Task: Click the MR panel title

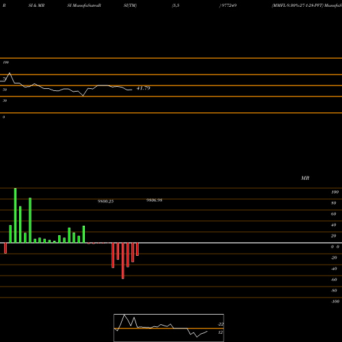Action: 305,178
